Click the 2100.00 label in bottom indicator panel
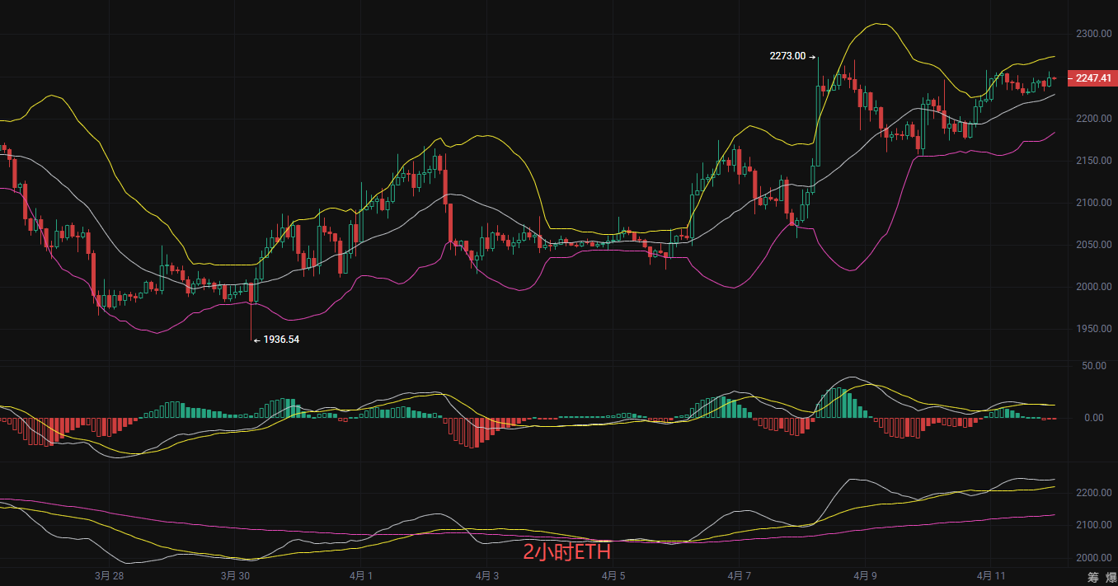This screenshot has height=586, width=1118. tap(1094, 525)
